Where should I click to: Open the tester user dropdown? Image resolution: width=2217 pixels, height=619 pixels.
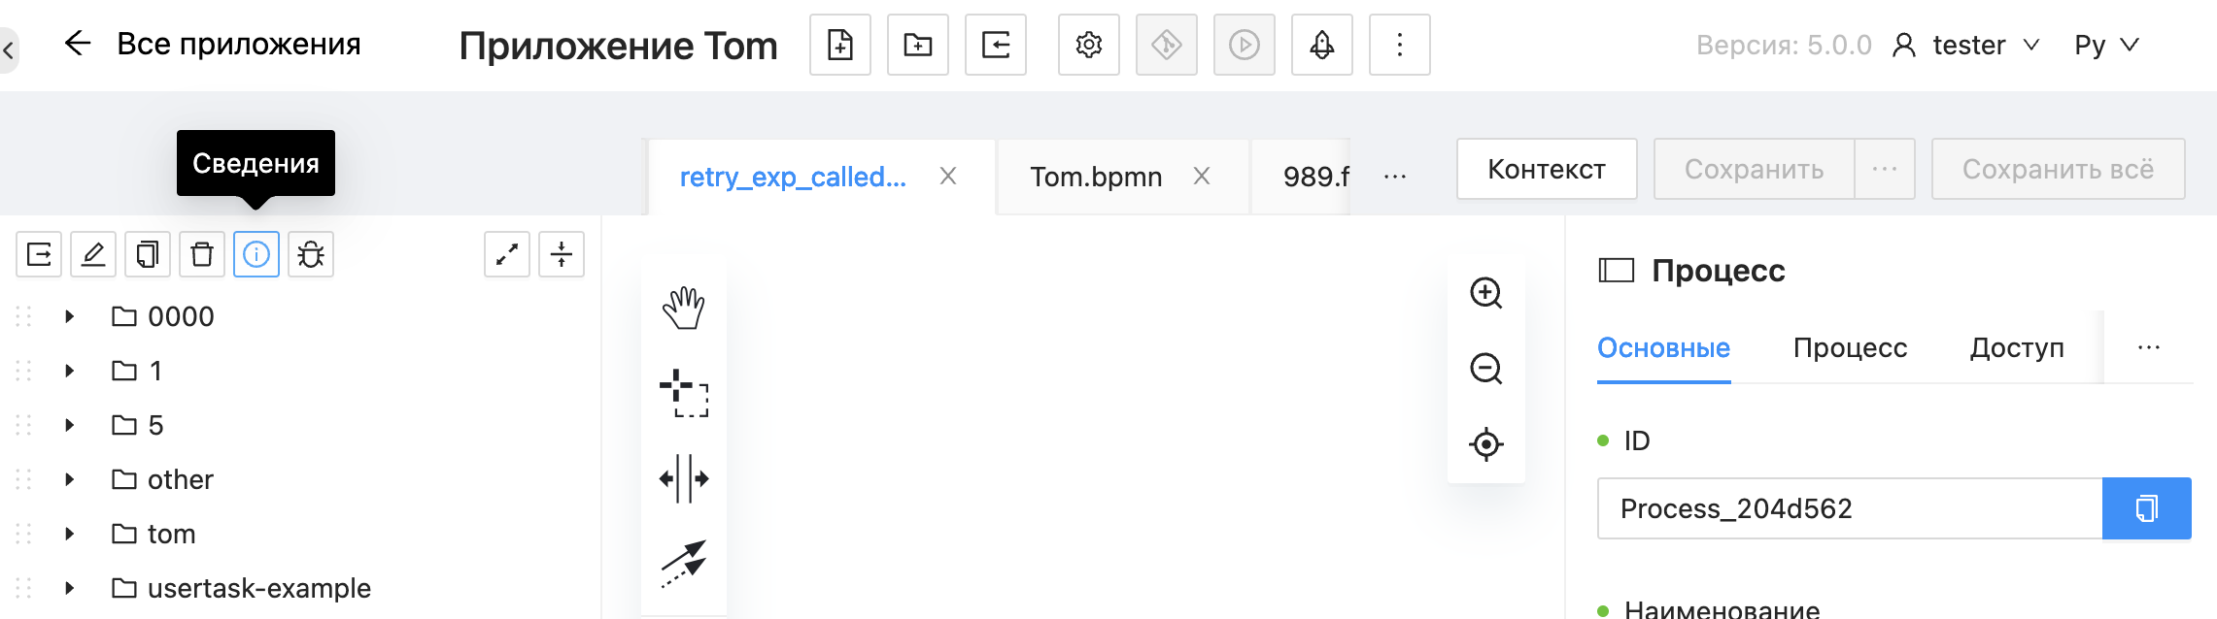(1967, 45)
